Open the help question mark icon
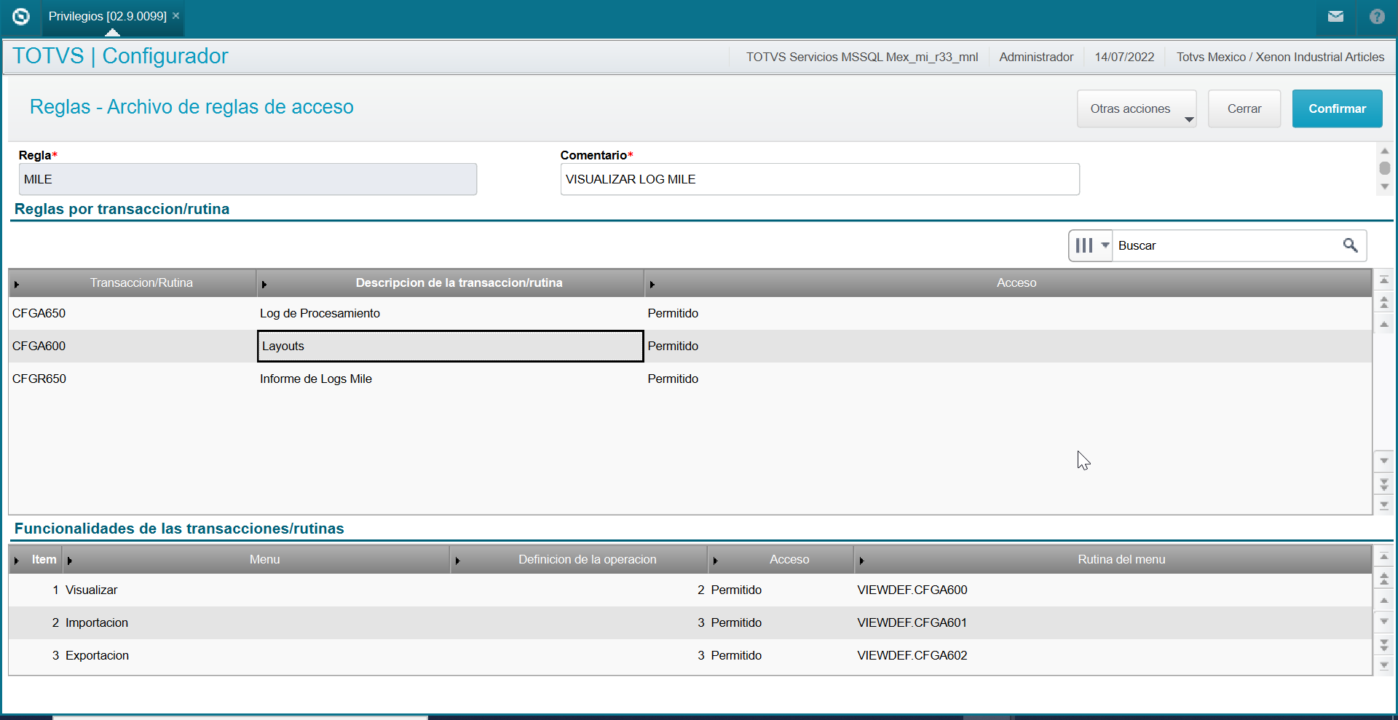 click(x=1377, y=16)
